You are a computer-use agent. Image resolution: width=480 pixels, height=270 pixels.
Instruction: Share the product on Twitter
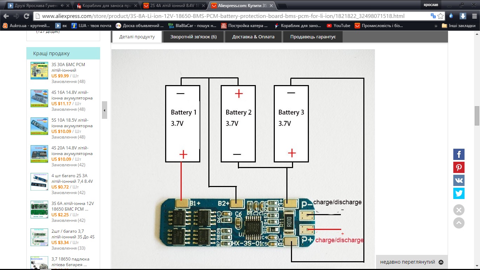[459, 193]
